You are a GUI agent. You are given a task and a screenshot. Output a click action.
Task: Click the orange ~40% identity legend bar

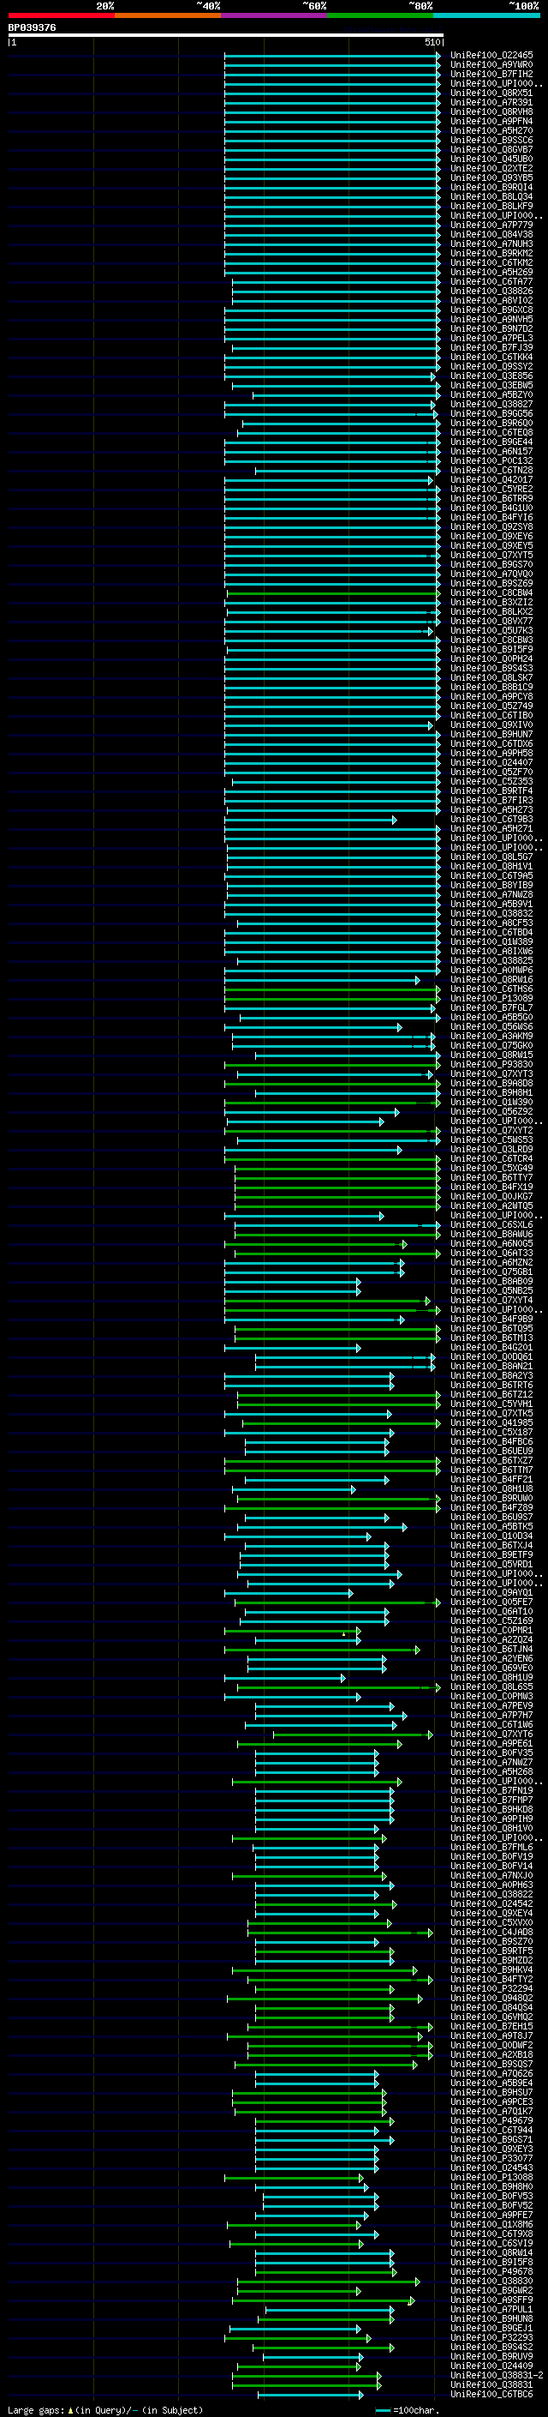click(x=168, y=15)
